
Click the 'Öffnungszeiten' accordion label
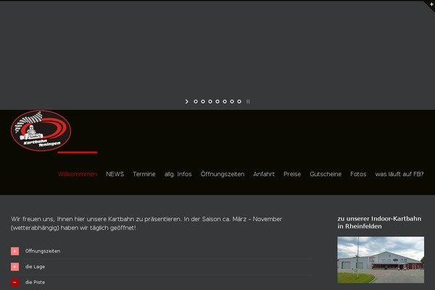pyautogui.click(x=43, y=251)
